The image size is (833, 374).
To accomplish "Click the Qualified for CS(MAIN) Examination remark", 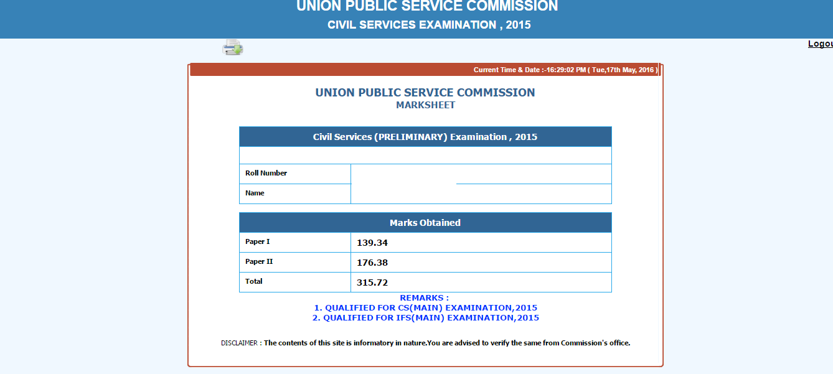I will point(425,308).
